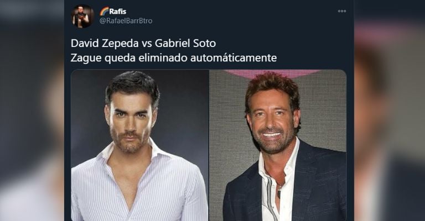
Task: Click the Rafis profile avatar picture
Action: pyautogui.click(x=82, y=16)
